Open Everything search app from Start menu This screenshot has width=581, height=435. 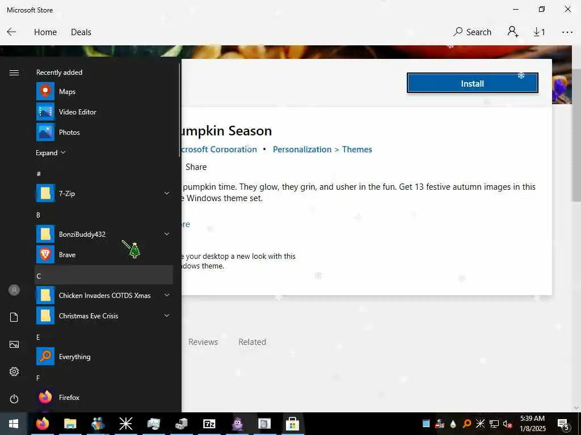tap(104, 357)
